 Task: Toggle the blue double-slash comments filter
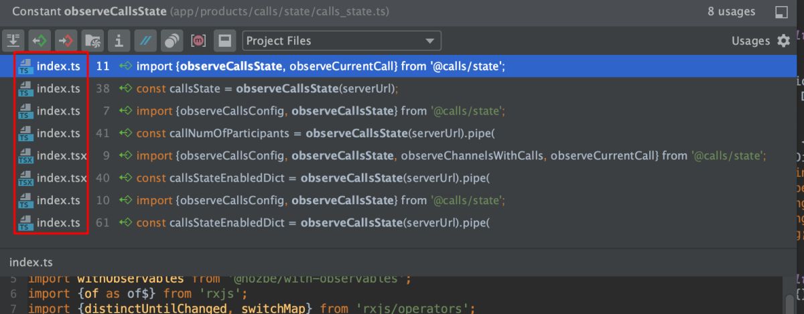145,41
